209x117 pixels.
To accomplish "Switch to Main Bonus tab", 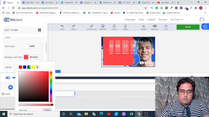I will pyautogui.click(x=30, y=3).
